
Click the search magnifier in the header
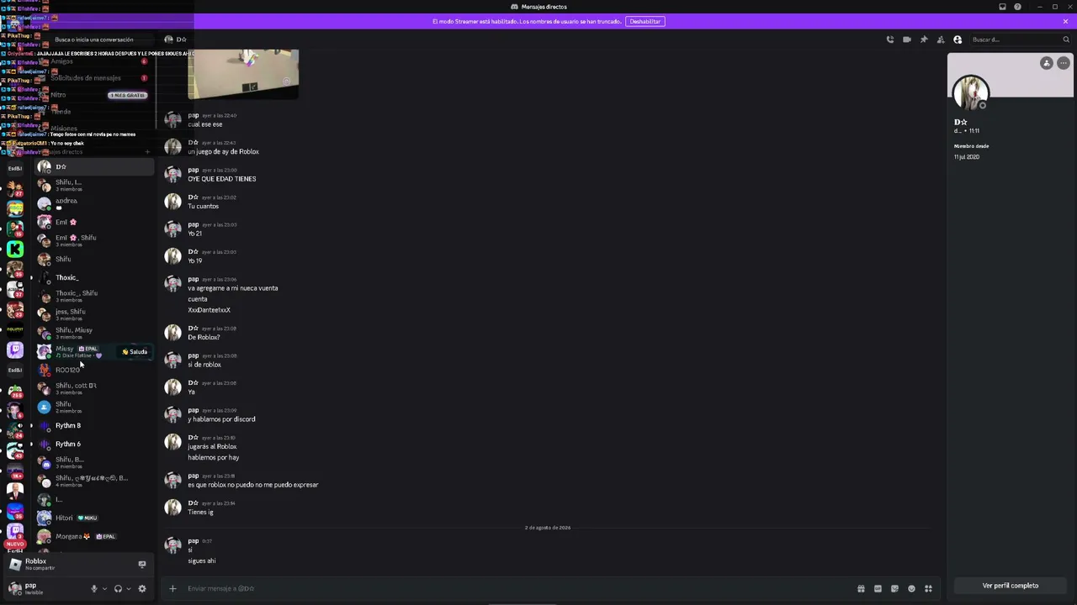1066,39
